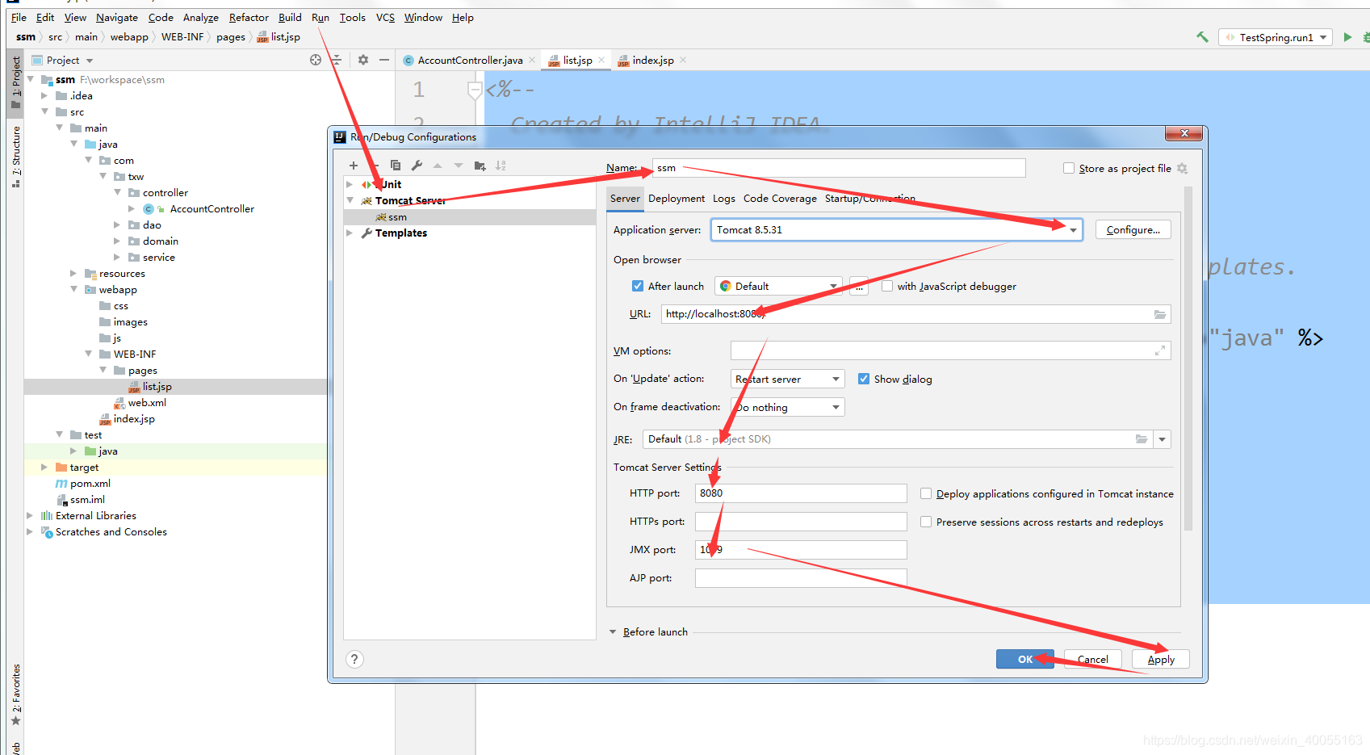Switch to the Deployment tab
Screen dimensions: 1370x755
(x=676, y=199)
